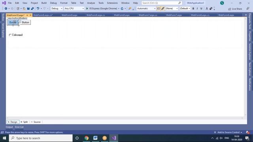This screenshot has height=142, width=253.
Task: Toggle Underline formatting
Action: click(201, 9)
